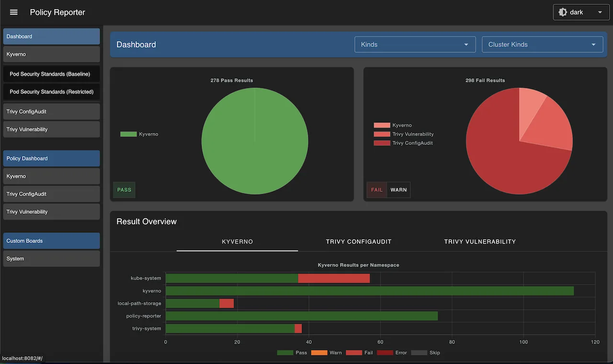Enable the WARN status chip
613x364 pixels.
[x=398, y=189]
